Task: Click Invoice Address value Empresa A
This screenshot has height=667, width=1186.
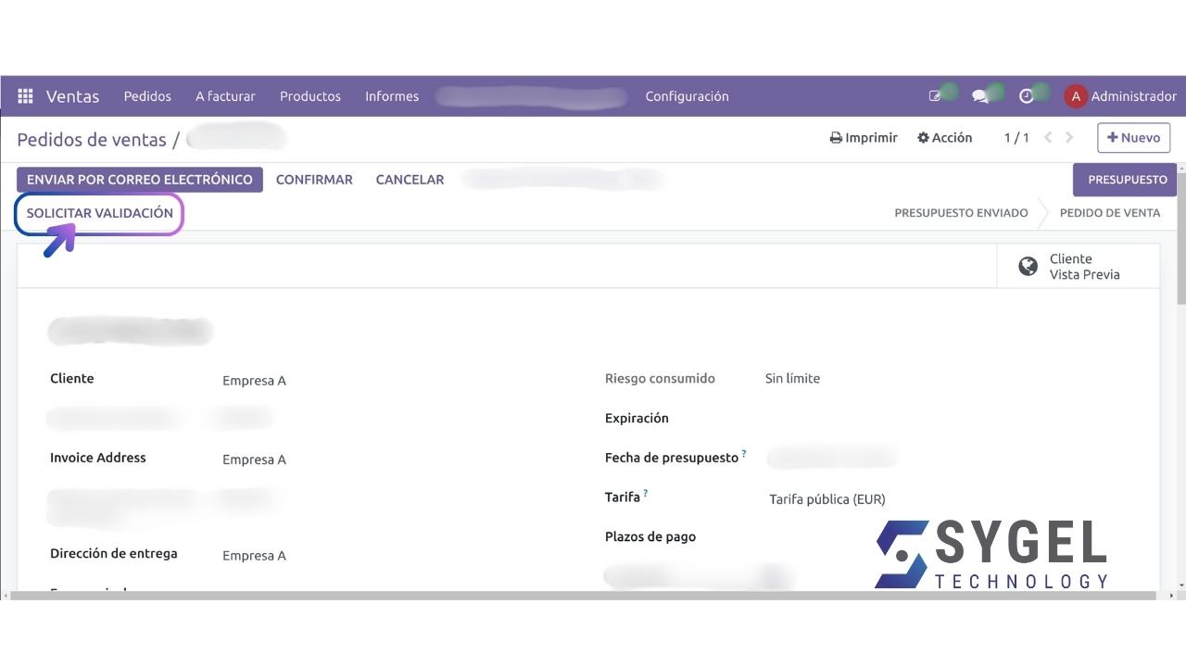Action: tap(254, 459)
